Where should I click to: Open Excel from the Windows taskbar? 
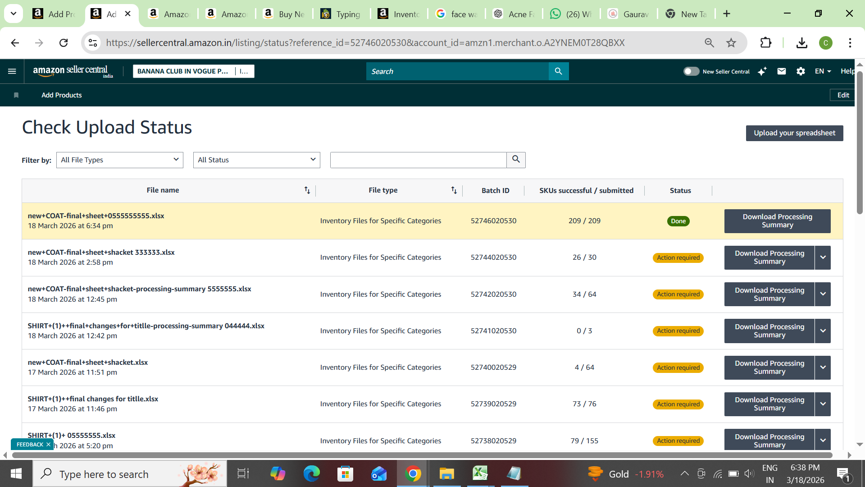point(480,473)
